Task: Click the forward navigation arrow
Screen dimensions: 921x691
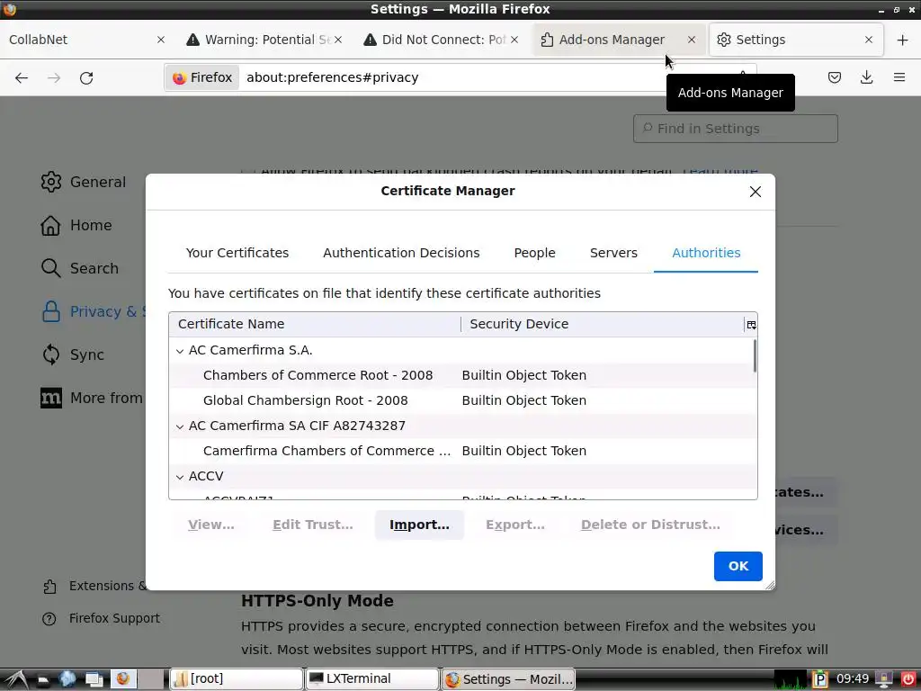Action: [x=54, y=77]
